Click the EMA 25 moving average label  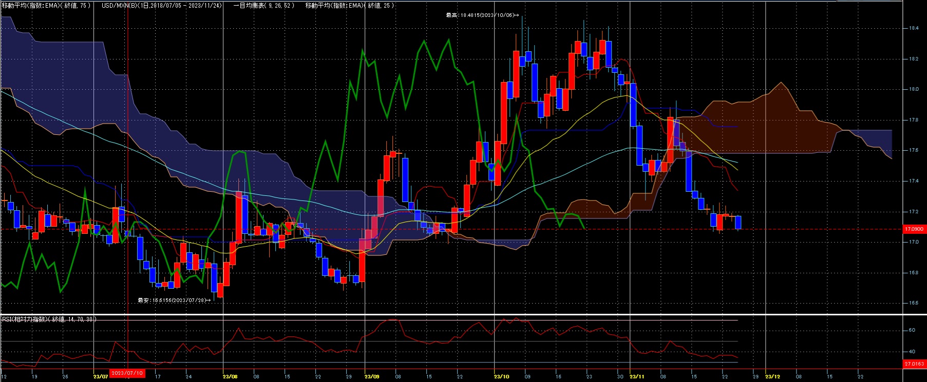tap(350, 5)
